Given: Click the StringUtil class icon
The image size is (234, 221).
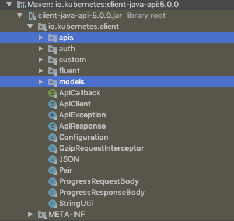Looking at the screenshot, I should pos(53,204).
